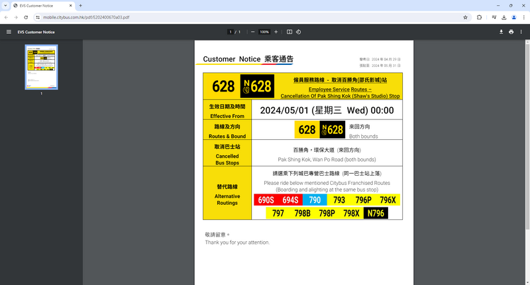Select the page 1 thumbnail

click(41, 67)
